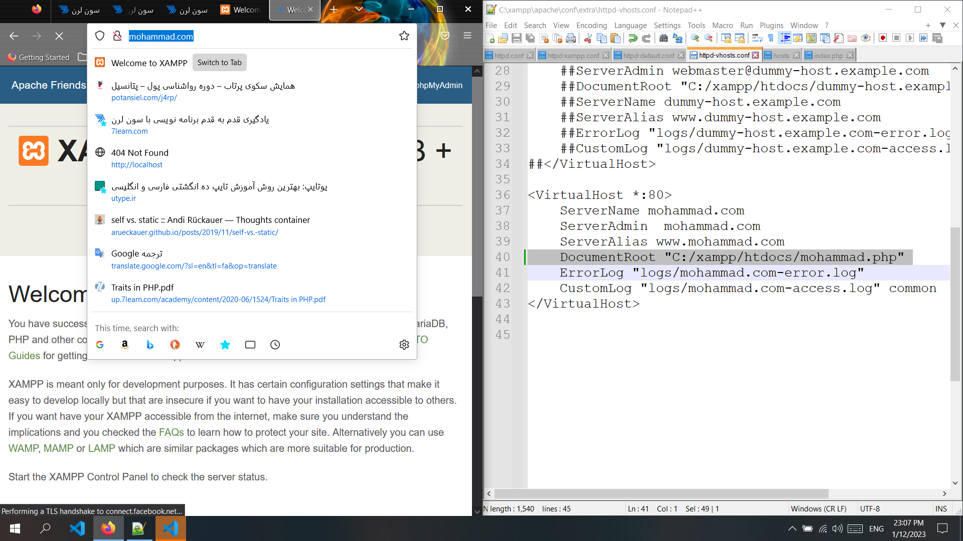Click the Copy toolbar icon in Notepad++

(x=602, y=38)
